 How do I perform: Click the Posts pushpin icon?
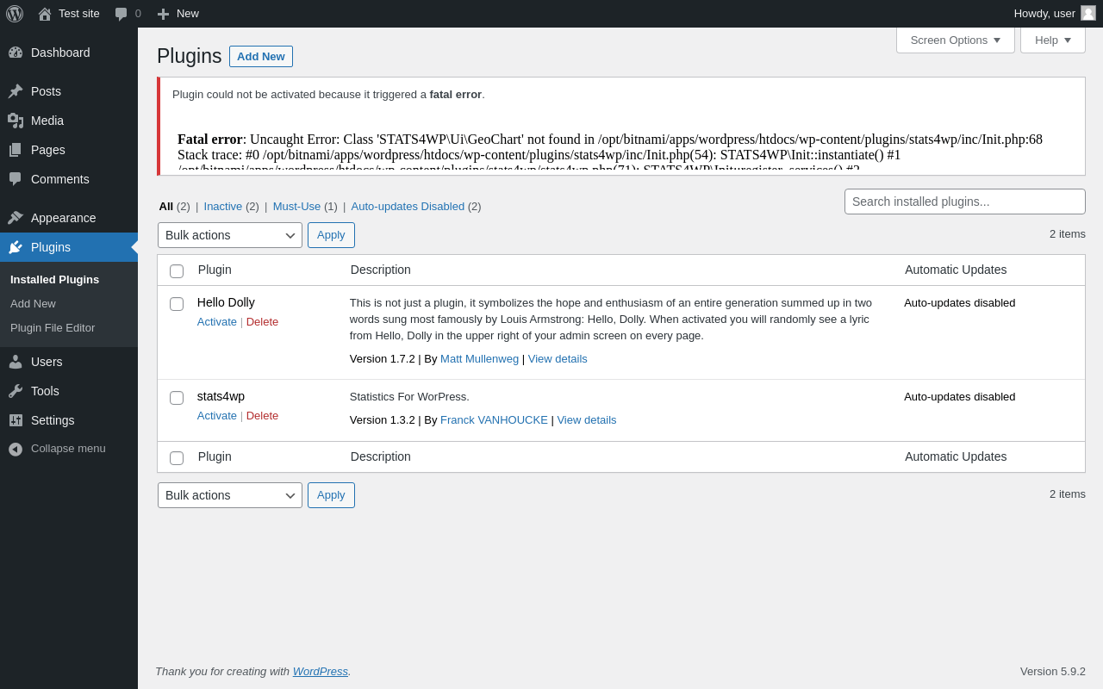click(x=16, y=91)
